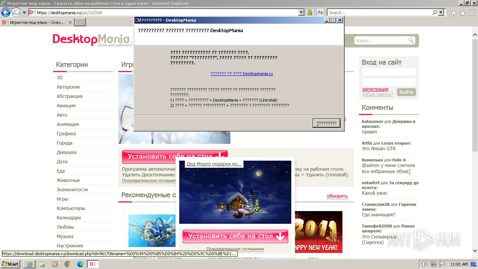Open category Музыка

click(x=65, y=236)
